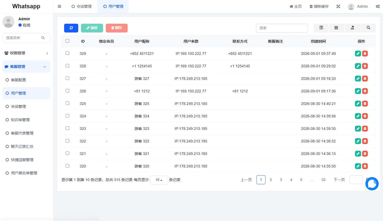Tick the checkbox for row 320

click(67, 166)
